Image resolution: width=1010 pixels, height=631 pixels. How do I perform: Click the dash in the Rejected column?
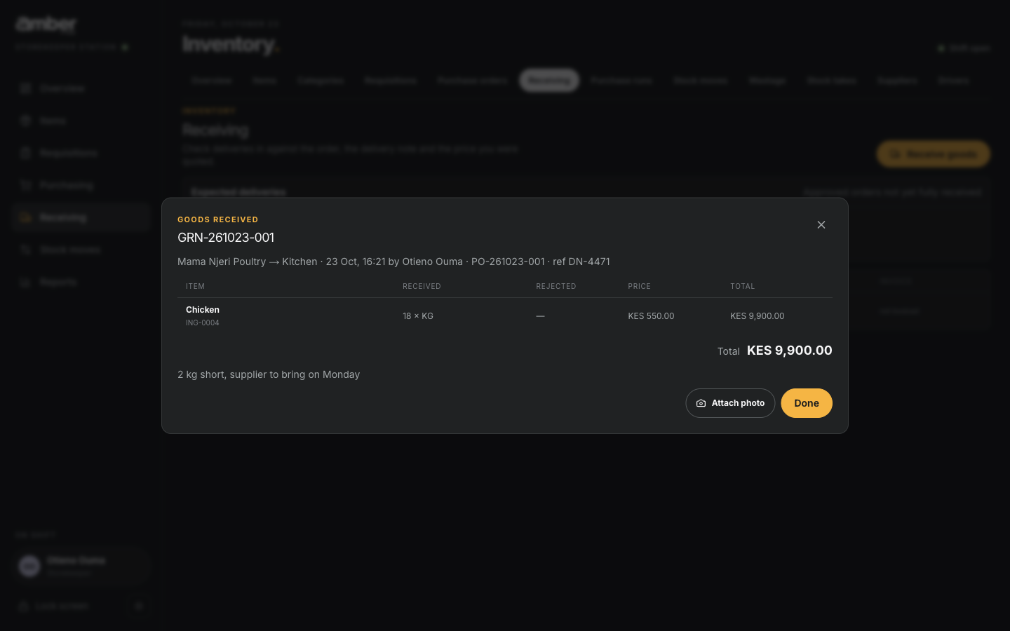tap(540, 316)
